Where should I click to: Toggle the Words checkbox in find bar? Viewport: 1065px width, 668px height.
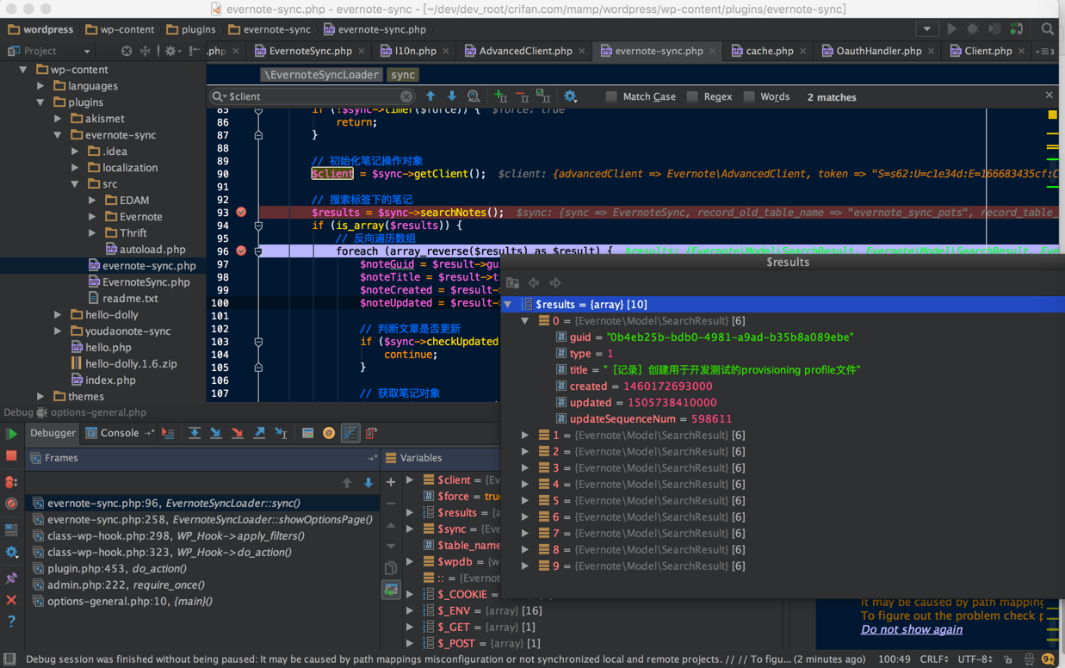[749, 97]
